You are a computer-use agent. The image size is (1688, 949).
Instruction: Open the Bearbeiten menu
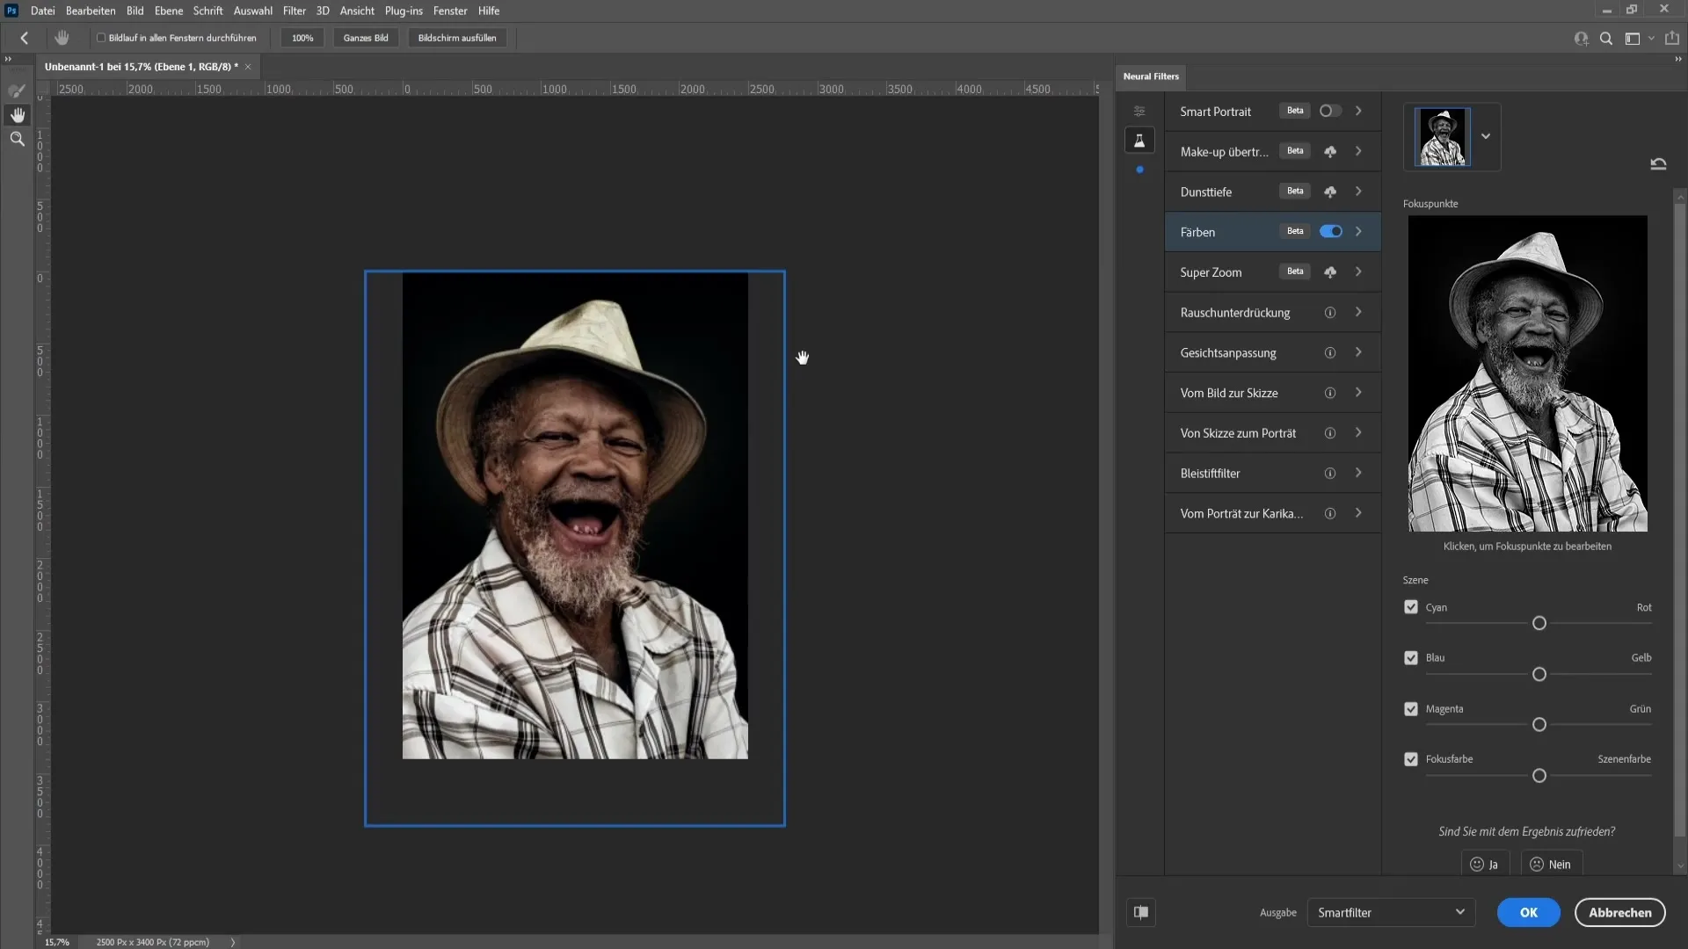point(91,11)
